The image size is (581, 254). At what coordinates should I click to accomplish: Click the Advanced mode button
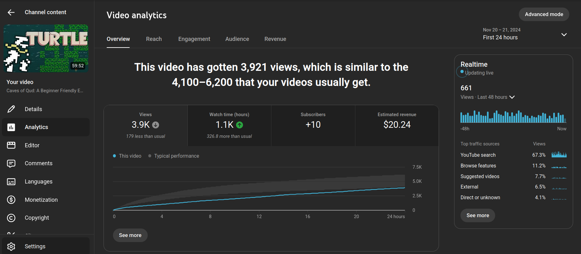point(544,14)
